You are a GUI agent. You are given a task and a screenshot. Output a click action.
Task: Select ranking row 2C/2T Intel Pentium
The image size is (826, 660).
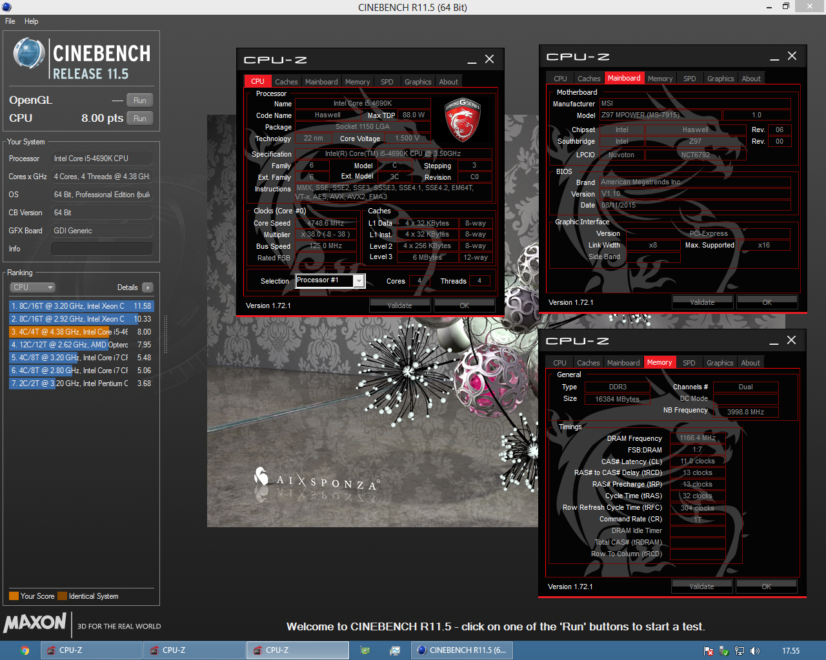point(81,383)
